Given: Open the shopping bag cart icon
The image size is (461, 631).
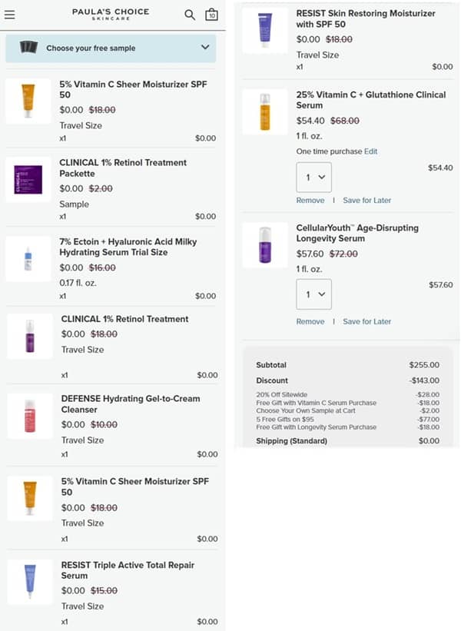Looking at the screenshot, I should [x=211, y=14].
